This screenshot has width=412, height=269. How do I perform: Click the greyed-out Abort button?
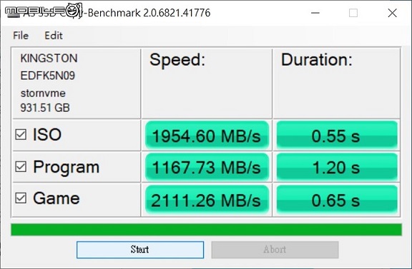275,250
